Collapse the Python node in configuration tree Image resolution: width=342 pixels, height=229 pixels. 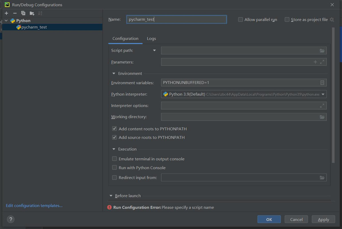[6, 21]
